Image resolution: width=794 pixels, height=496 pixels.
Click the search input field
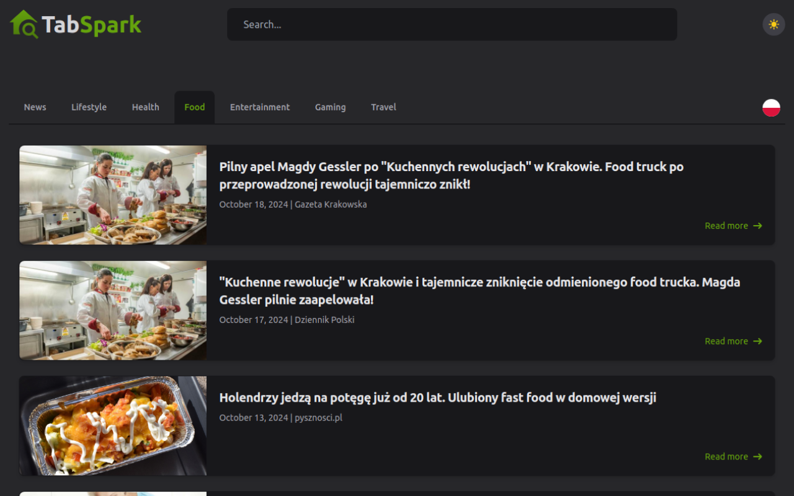[x=452, y=24]
